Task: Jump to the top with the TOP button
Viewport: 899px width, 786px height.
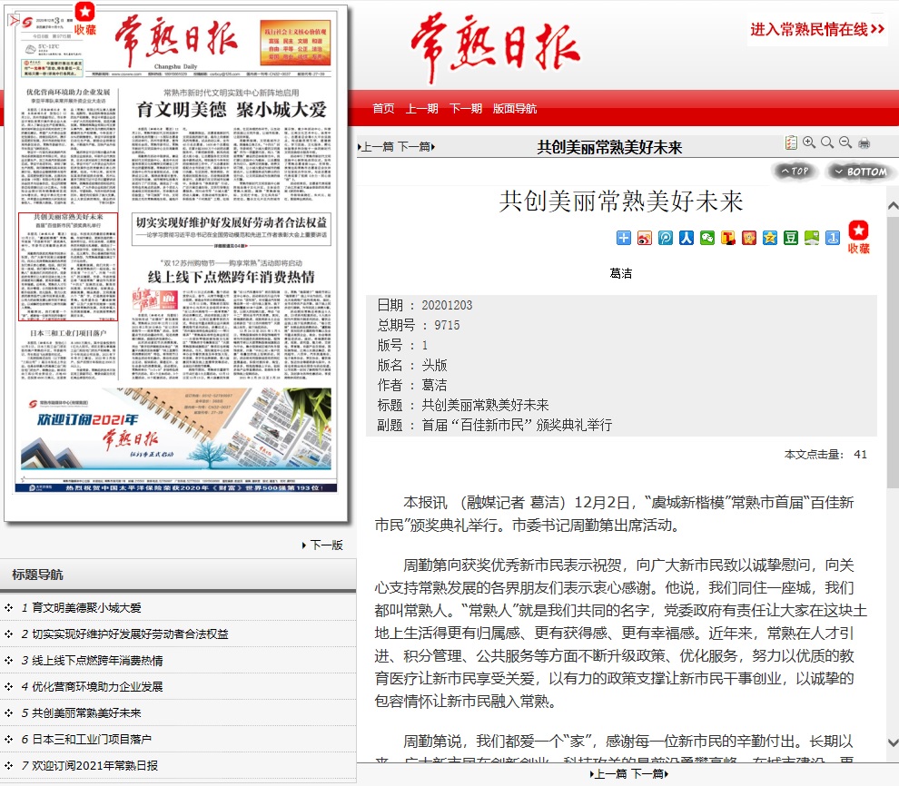Action: [x=795, y=171]
